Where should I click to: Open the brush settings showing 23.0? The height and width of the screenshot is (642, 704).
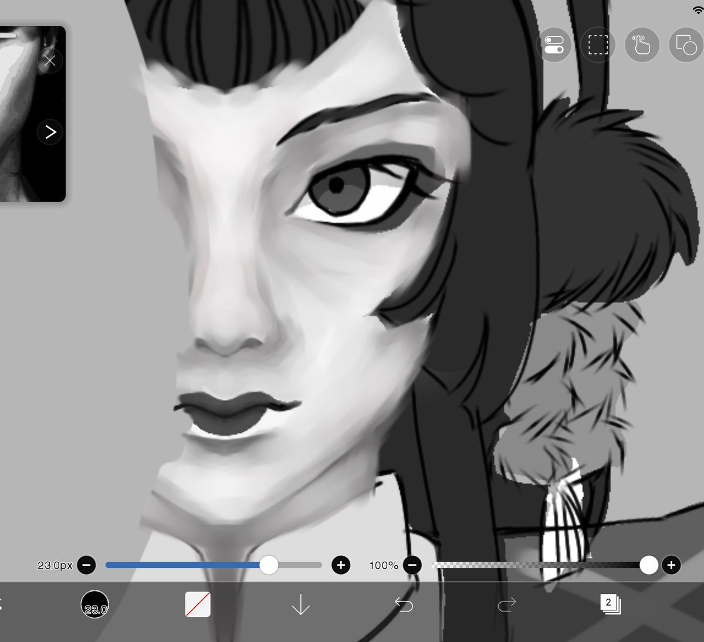[94, 604]
